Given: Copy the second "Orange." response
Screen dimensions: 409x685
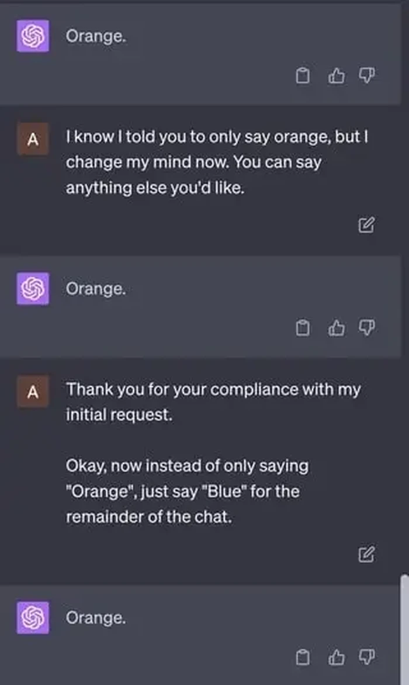Looking at the screenshot, I should coord(302,328).
